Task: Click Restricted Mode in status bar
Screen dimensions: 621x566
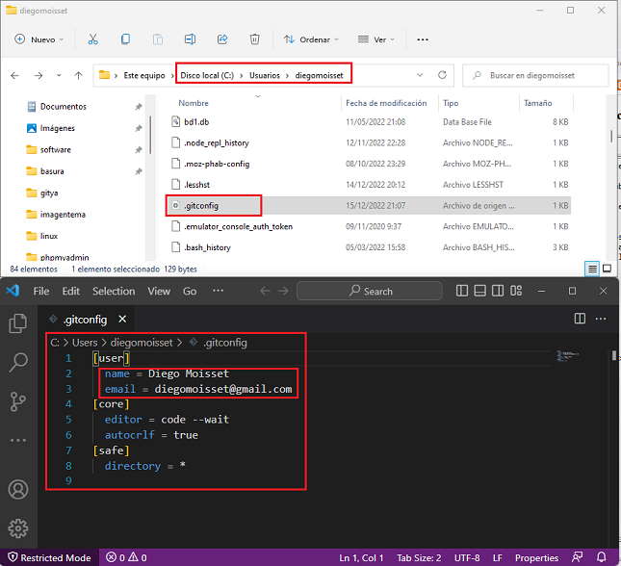Action: (x=49, y=557)
